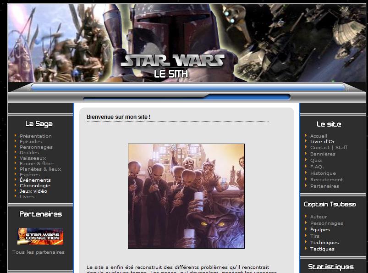Open Faune & flore link
Screen dimensions: 368x273
[37, 163]
